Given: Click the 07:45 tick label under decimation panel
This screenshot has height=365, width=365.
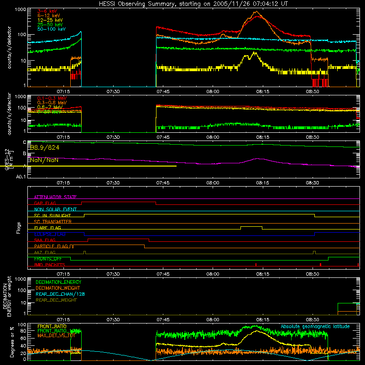Looking at the screenshot, I should tap(163, 320).
